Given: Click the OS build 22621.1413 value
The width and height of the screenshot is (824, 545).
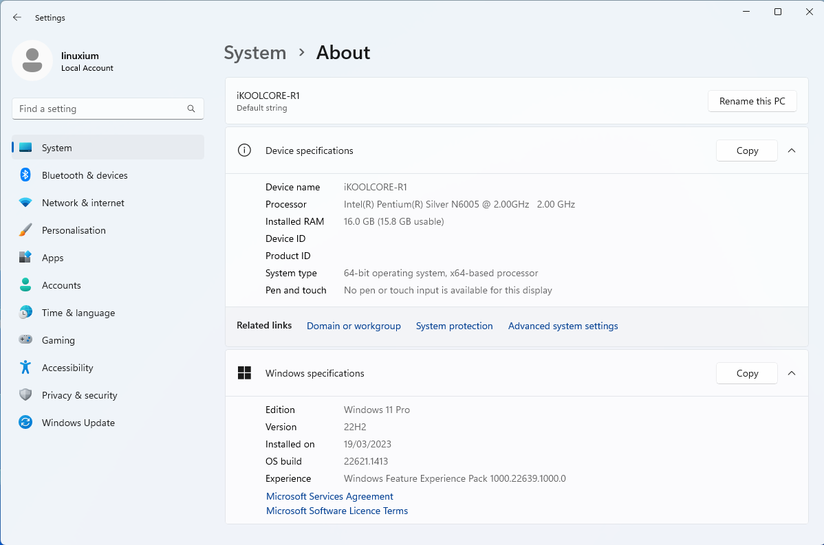Looking at the screenshot, I should (x=366, y=461).
